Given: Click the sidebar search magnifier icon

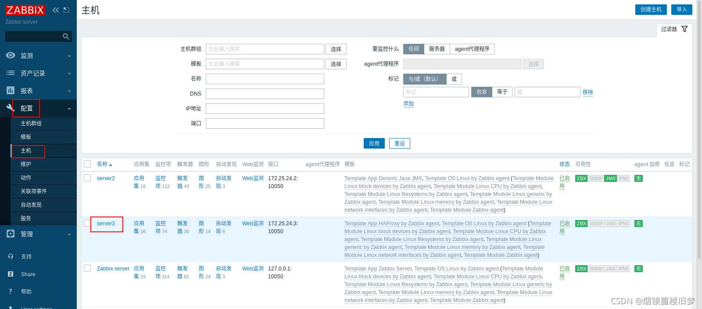Looking at the screenshot, I should pyautogui.click(x=66, y=36).
